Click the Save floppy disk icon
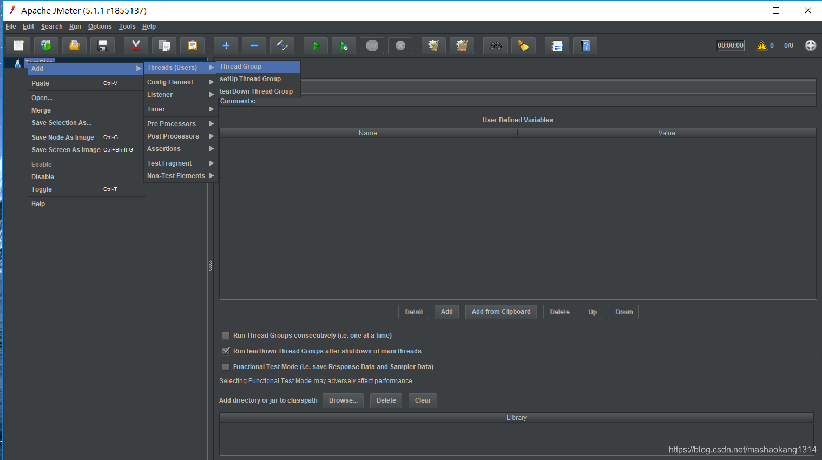822x460 pixels. coord(102,45)
